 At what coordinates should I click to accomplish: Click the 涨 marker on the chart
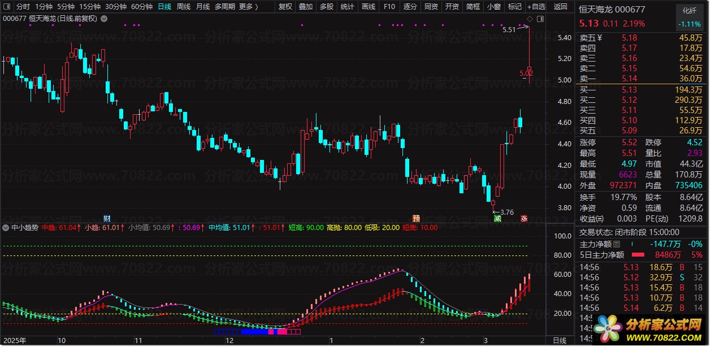click(524, 218)
